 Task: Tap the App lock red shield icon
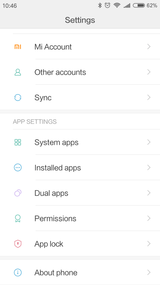(x=18, y=244)
